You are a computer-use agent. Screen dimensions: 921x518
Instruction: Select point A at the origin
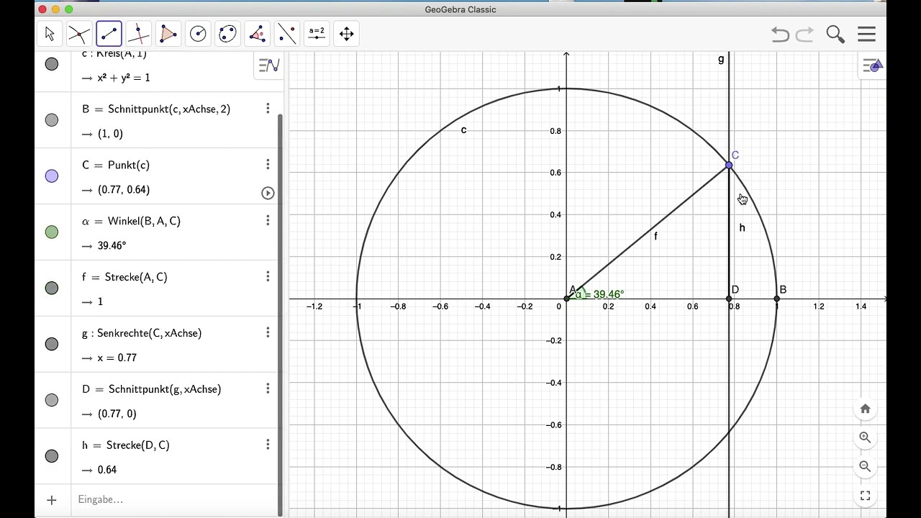567,299
